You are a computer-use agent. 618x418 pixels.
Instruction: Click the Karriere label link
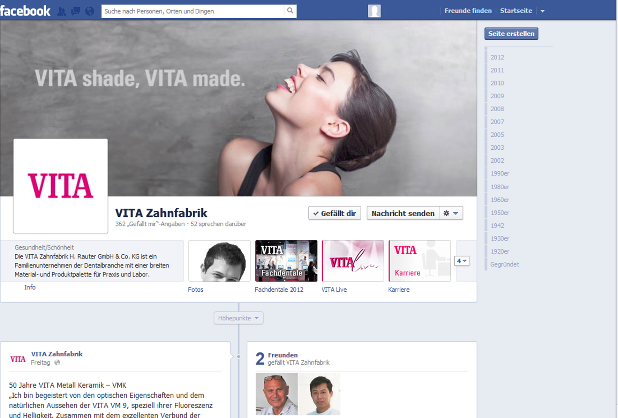[399, 290]
